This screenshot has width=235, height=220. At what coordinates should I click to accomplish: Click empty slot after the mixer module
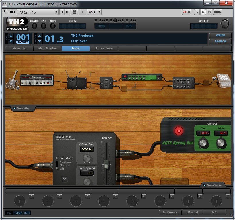206,83
